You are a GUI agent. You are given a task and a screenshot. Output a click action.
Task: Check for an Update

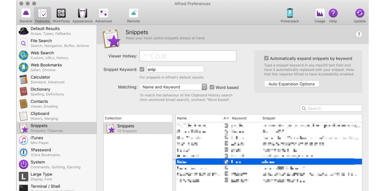point(359,16)
